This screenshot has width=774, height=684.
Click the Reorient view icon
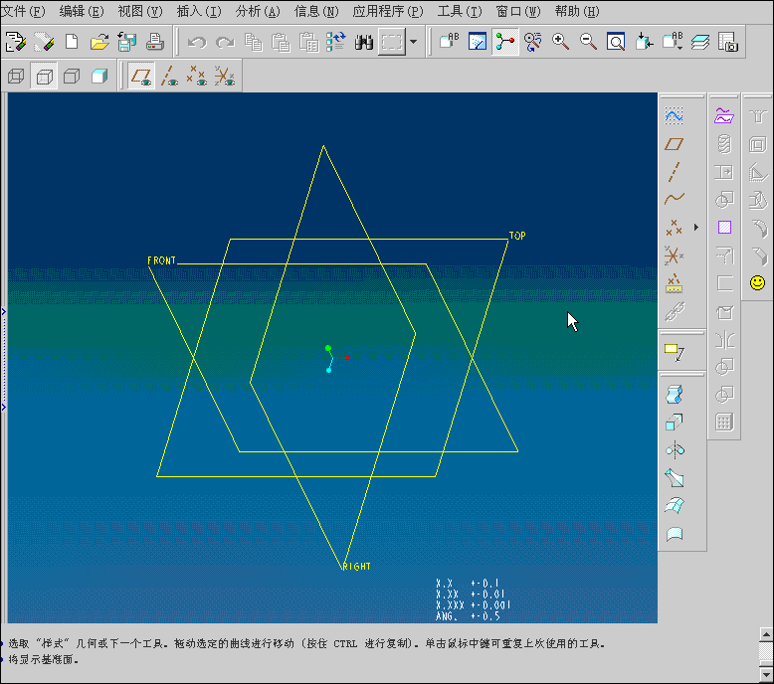pyautogui.click(x=645, y=42)
